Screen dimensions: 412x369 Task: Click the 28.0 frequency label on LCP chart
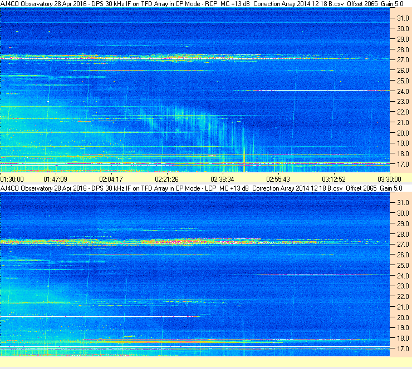(x=403, y=234)
